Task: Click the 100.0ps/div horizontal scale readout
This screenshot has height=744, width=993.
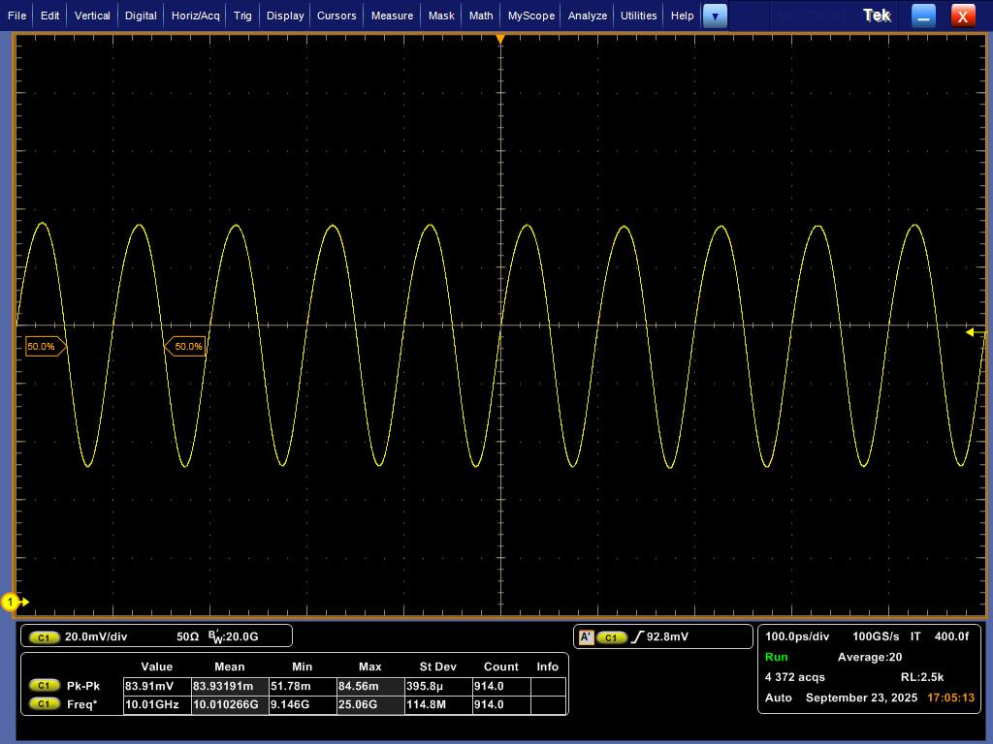Action: coord(797,636)
